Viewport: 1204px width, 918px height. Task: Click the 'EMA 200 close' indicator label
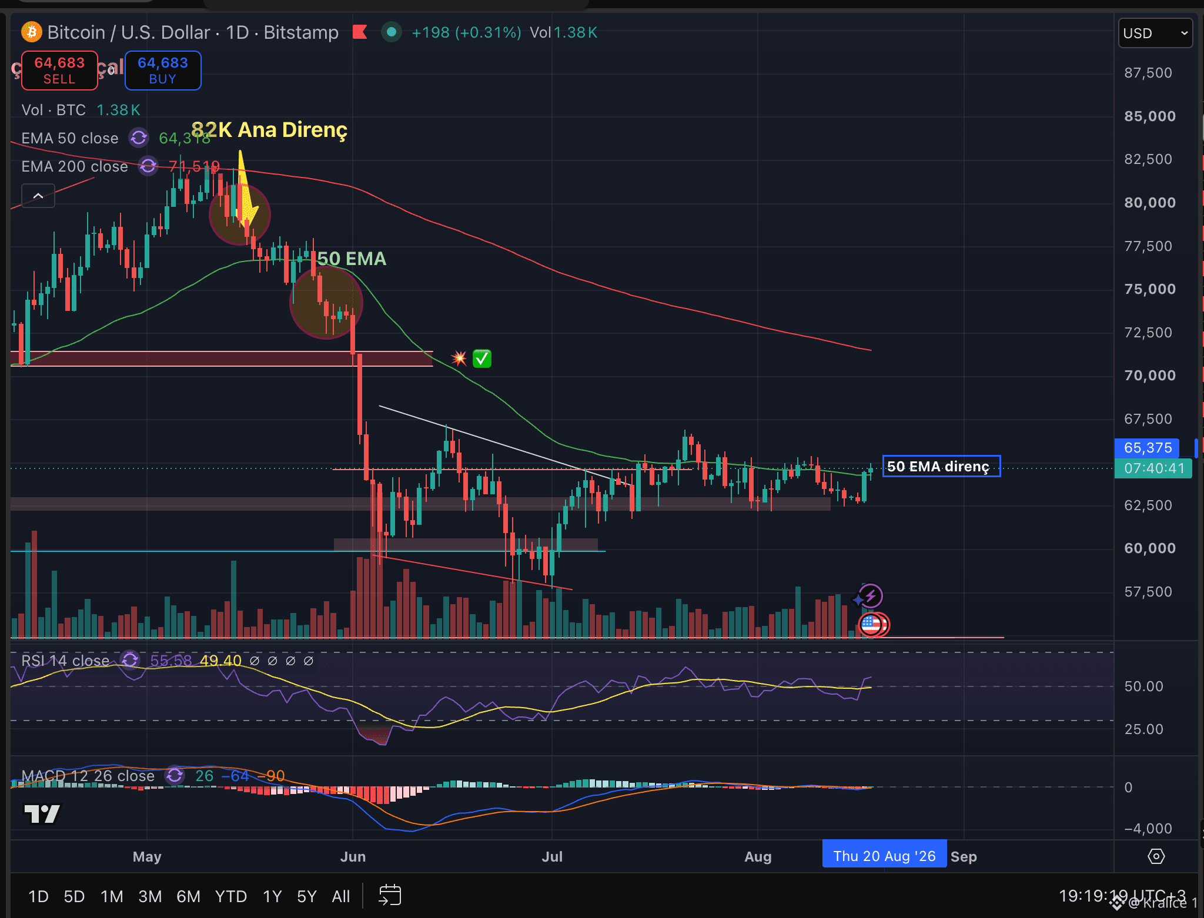pyautogui.click(x=75, y=166)
